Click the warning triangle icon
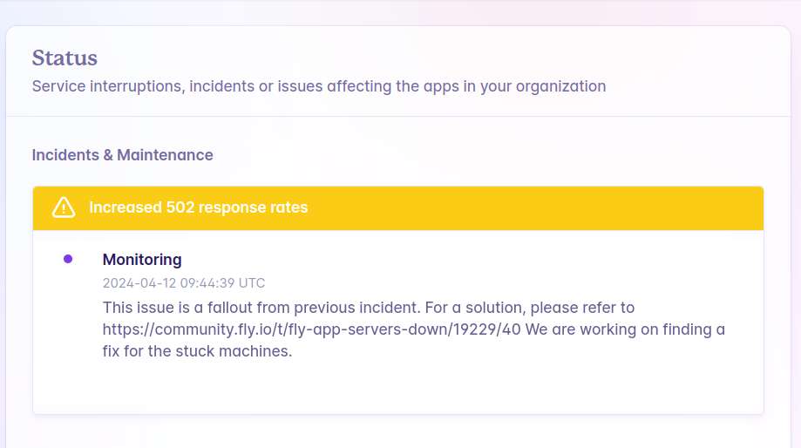801x448 pixels. [64, 208]
